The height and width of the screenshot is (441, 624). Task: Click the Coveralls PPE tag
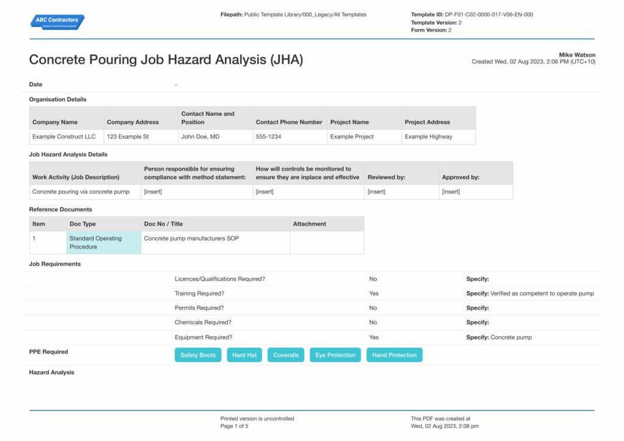(x=286, y=355)
